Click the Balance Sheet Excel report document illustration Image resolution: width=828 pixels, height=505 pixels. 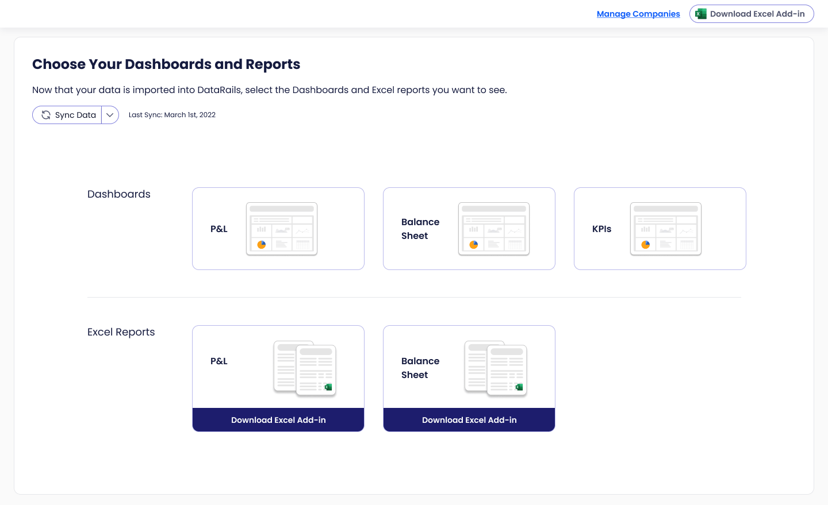pos(496,368)
